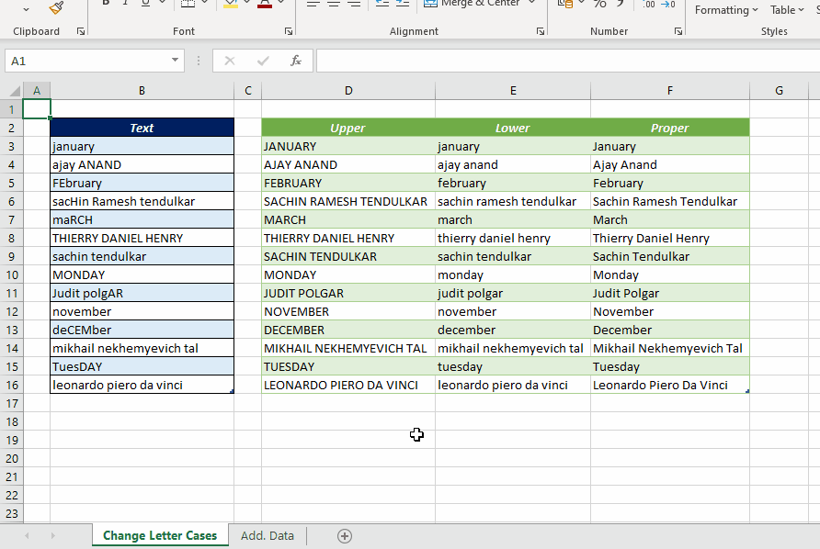Select cell 'leonardo piero da vinci' in column E

(x=513, y=385)
